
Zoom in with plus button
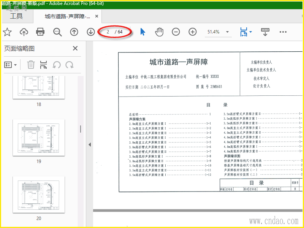pyautogui.click(x=193, y=32)
